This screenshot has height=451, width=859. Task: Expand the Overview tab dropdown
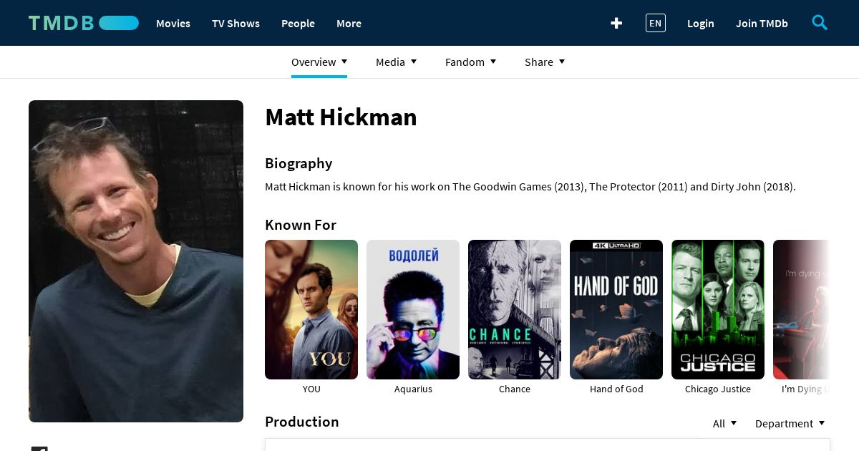(319, 62)
